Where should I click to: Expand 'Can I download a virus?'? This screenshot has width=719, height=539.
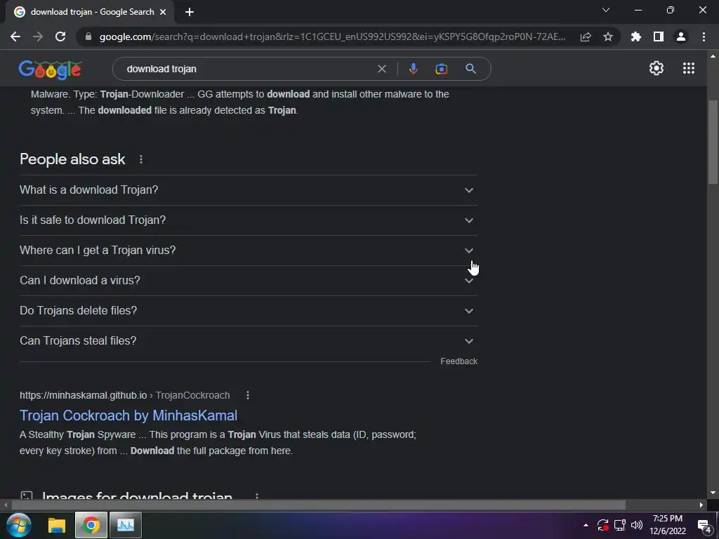(x=249, y=281)
